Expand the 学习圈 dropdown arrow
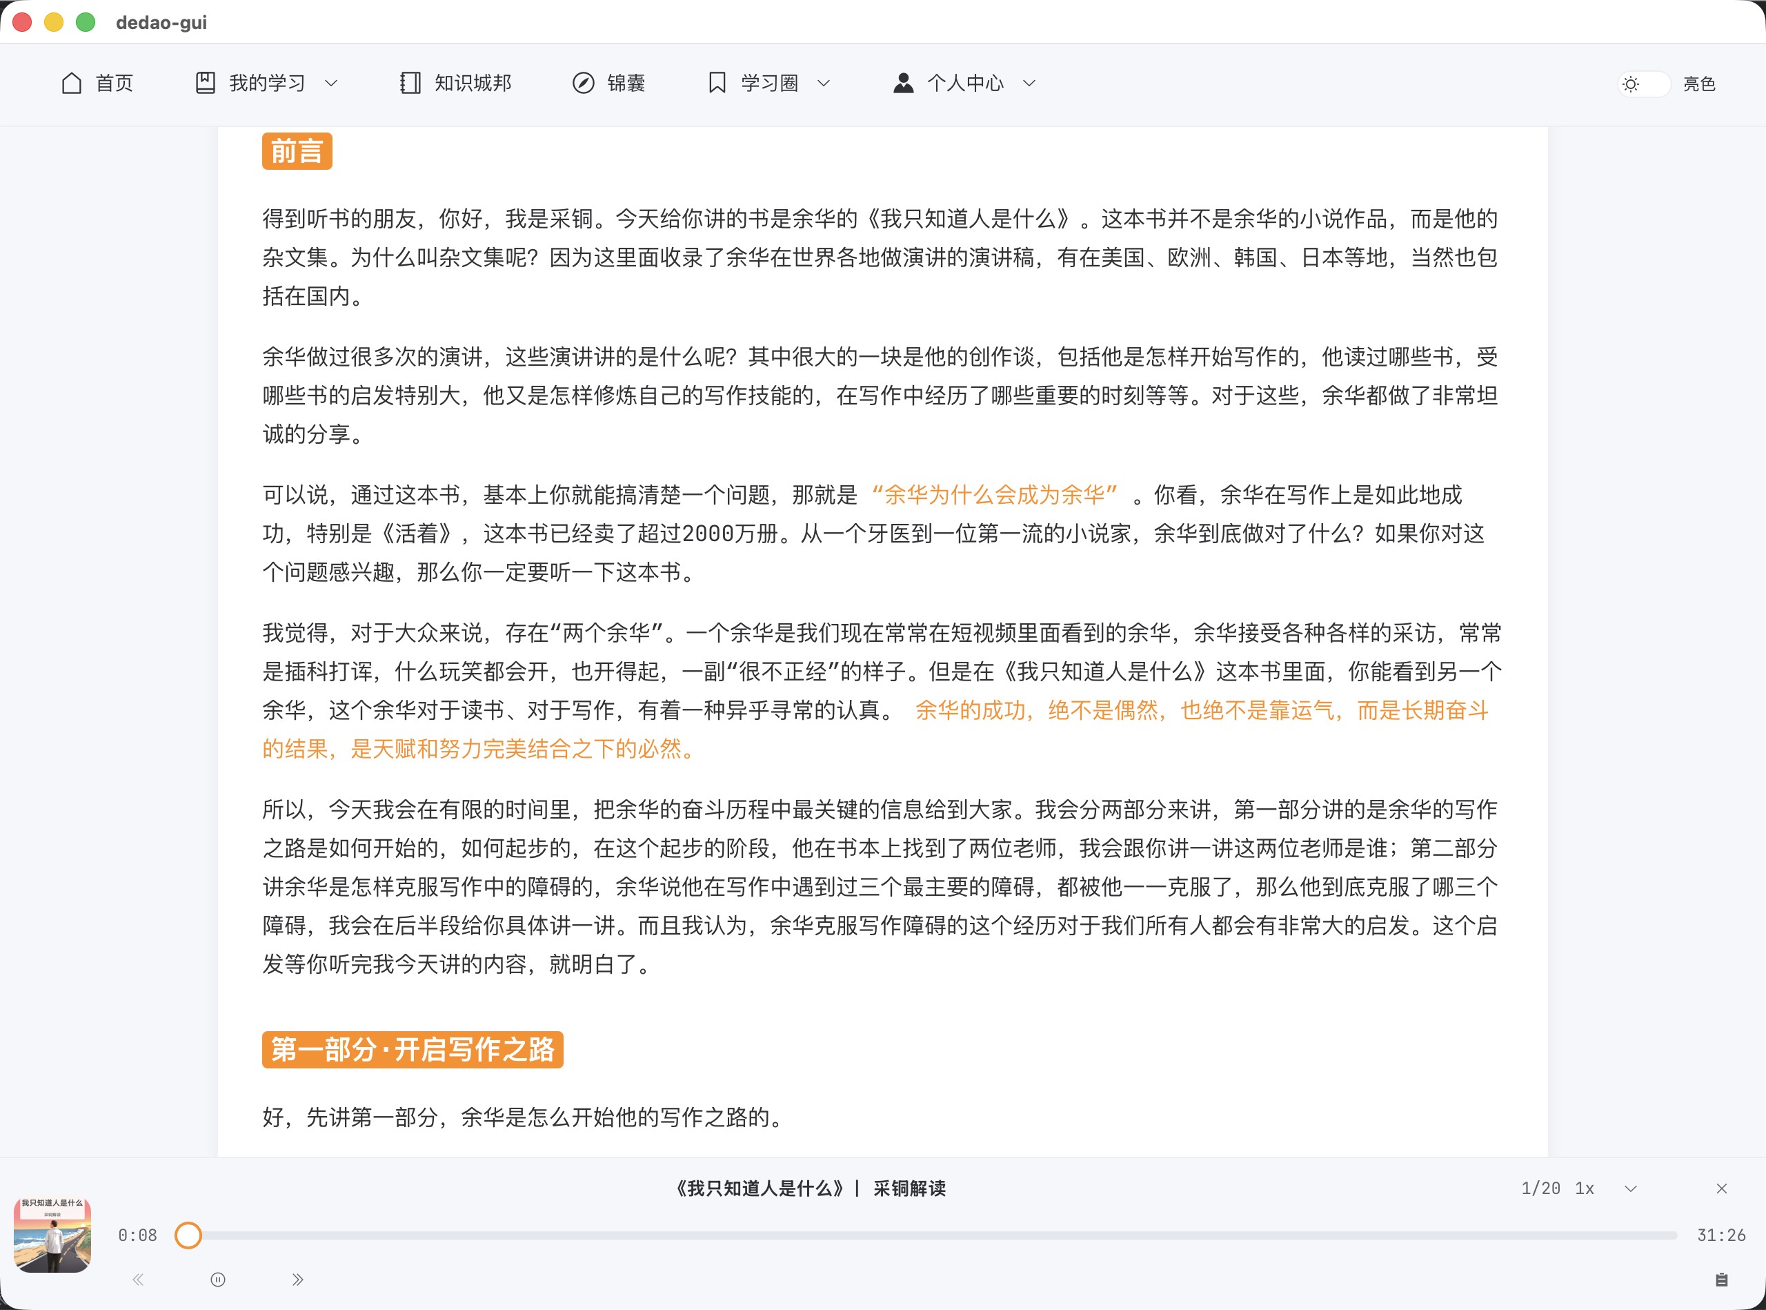1766x1310 pixels. click(824, 84)
